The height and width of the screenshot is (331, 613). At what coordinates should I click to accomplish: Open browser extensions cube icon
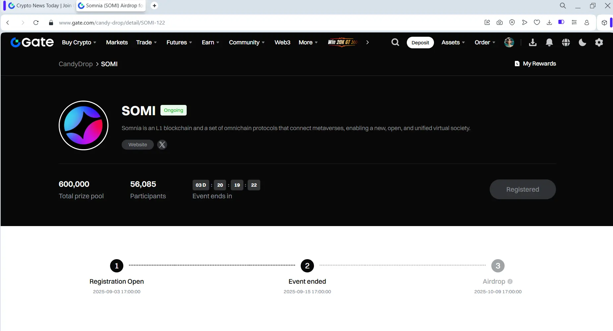tap(604, 23)
